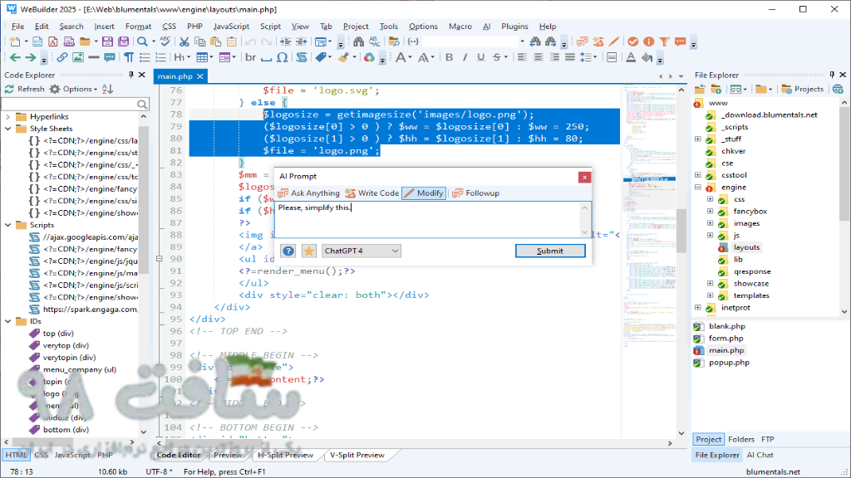This screenshot has width=851, height=478.
Task: Click the Save floppy disk icon
Action: (x=107, y=41)
